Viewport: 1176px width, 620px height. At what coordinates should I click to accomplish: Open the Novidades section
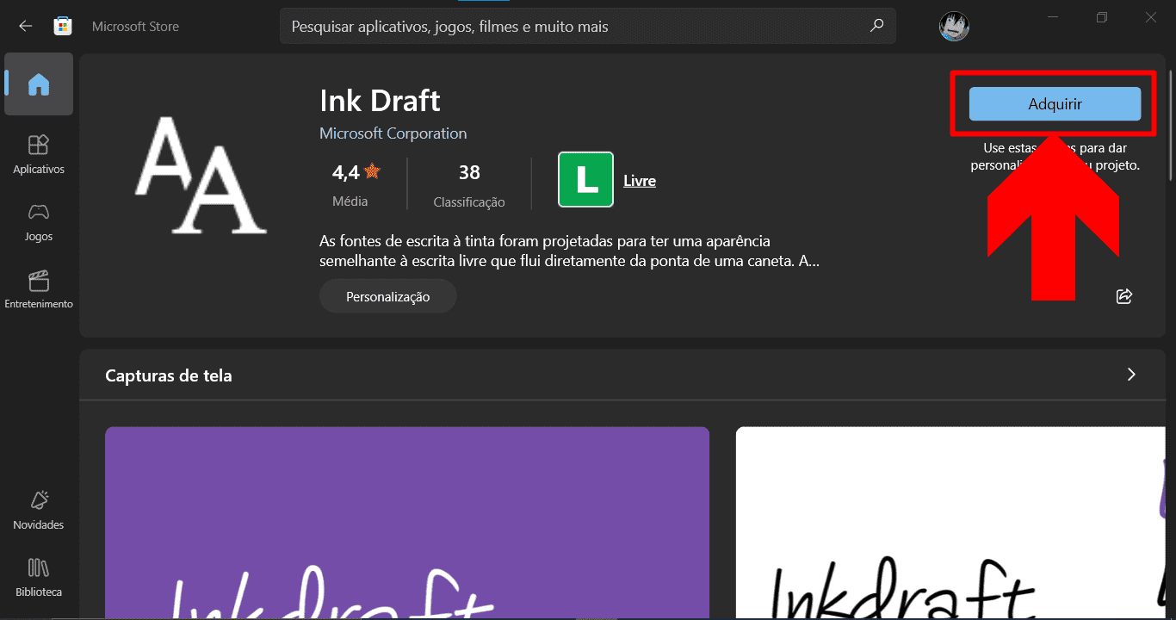(39, 510)
